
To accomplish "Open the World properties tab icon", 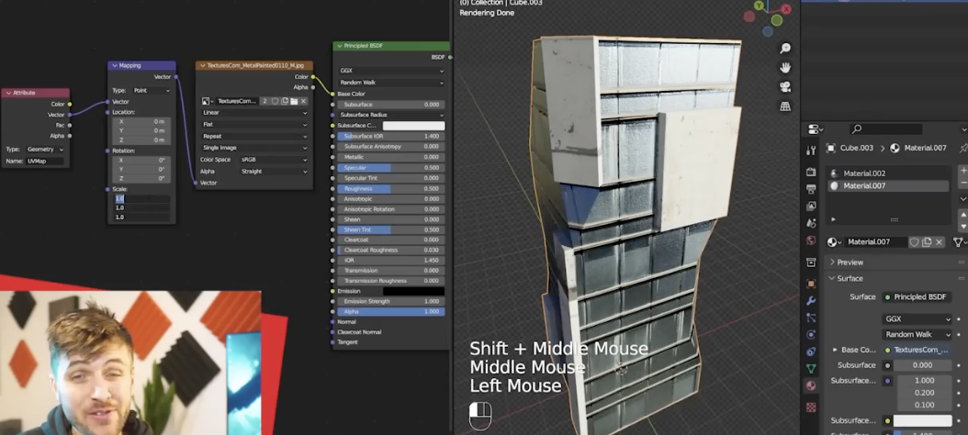I will click(811, 240).
